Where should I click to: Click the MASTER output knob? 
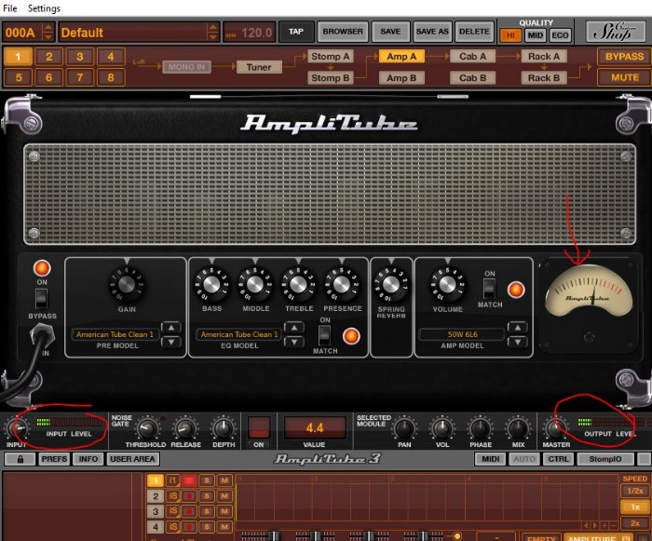point(556,428)
